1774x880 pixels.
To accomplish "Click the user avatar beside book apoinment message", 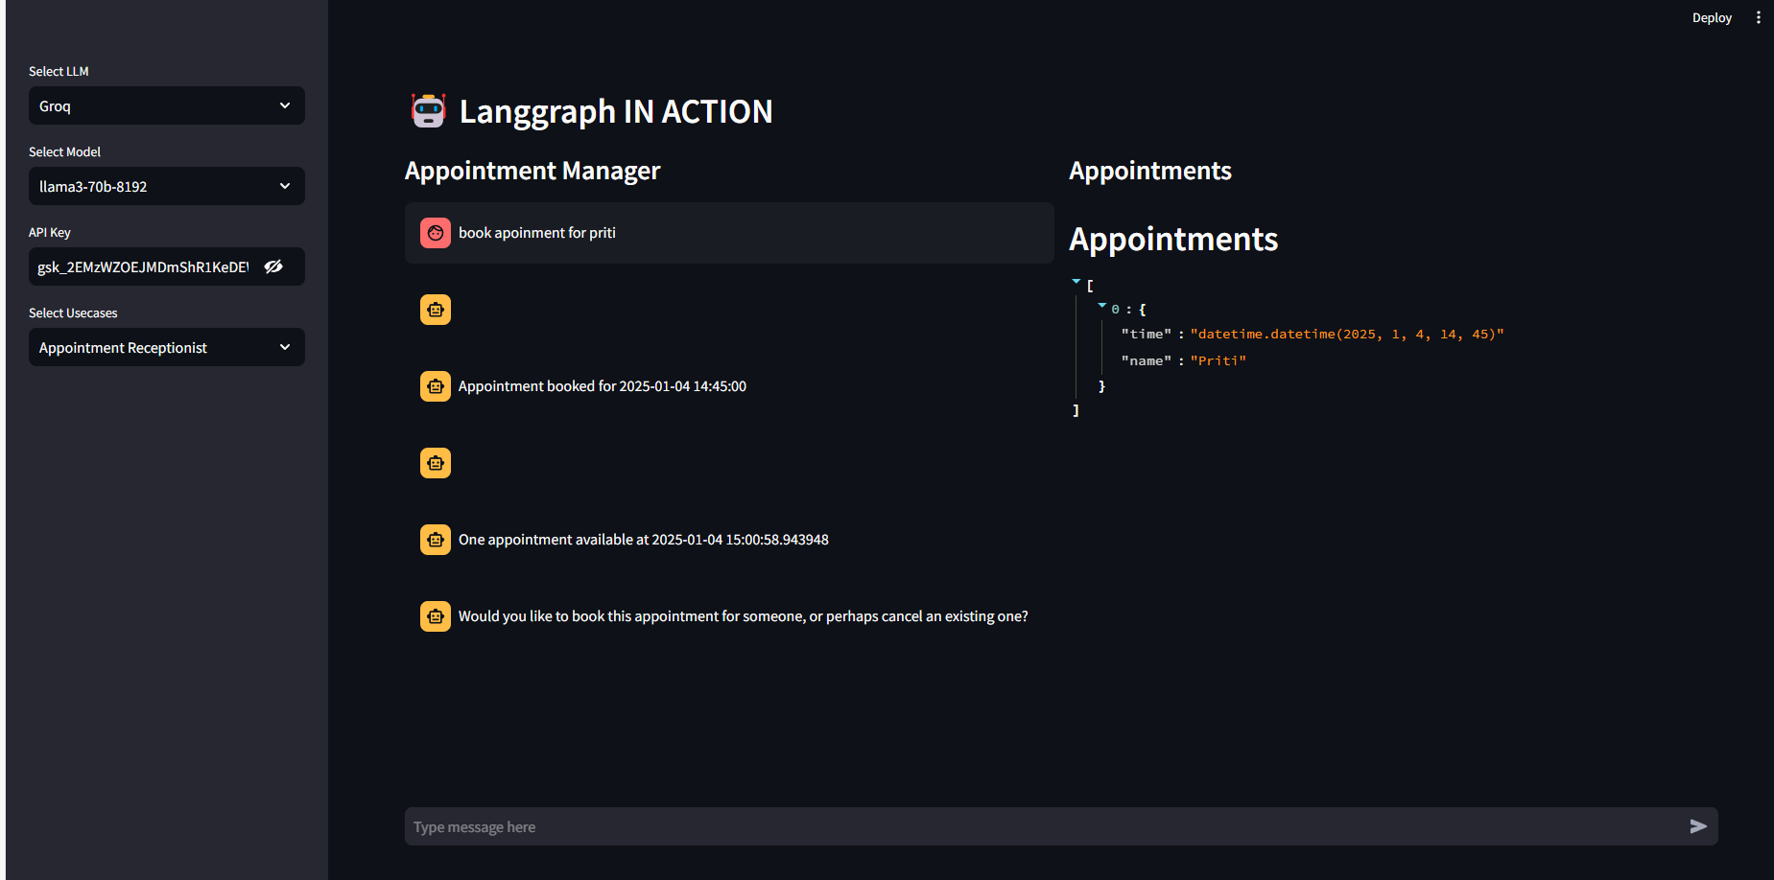I will coord(436,233).
